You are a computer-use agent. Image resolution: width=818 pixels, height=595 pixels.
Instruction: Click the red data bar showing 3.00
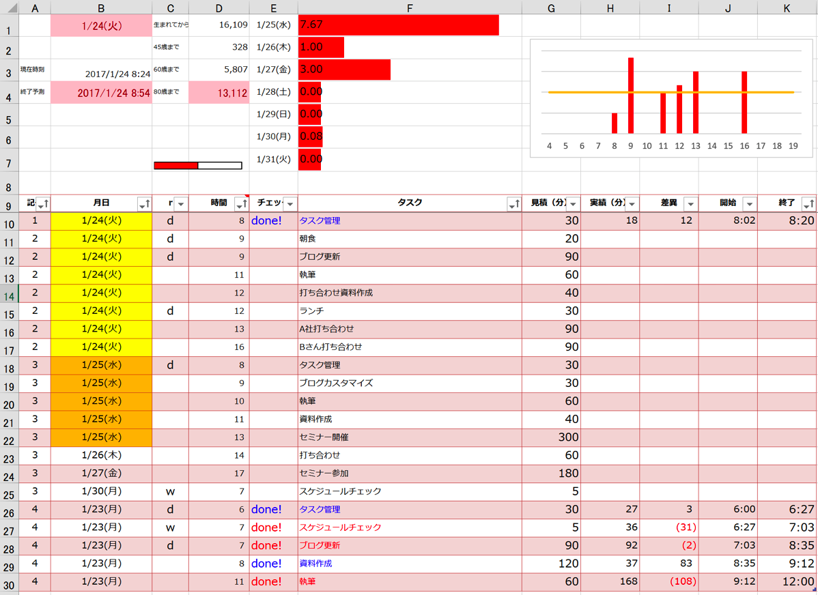[x=344, y=70]
